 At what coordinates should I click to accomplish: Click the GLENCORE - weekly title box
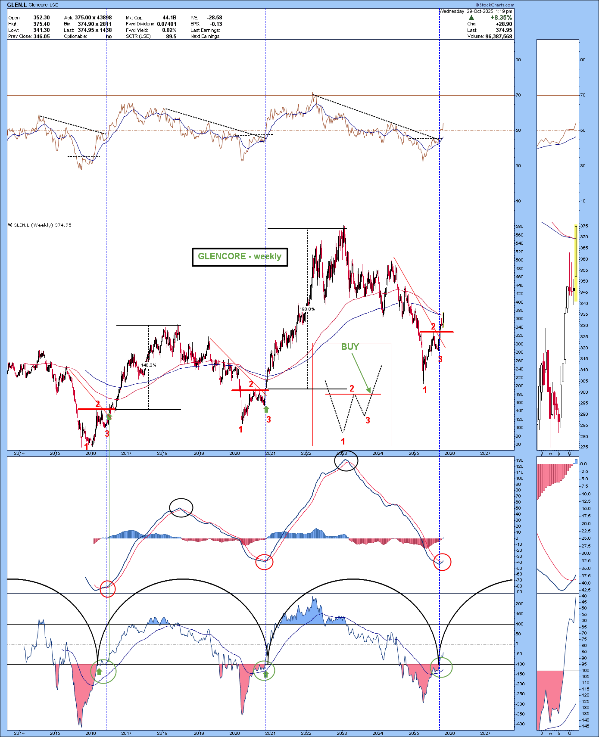click(240, 257)
